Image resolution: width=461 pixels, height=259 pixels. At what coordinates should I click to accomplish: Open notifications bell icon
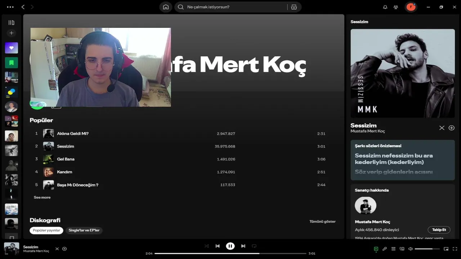[x=385, y=7]
